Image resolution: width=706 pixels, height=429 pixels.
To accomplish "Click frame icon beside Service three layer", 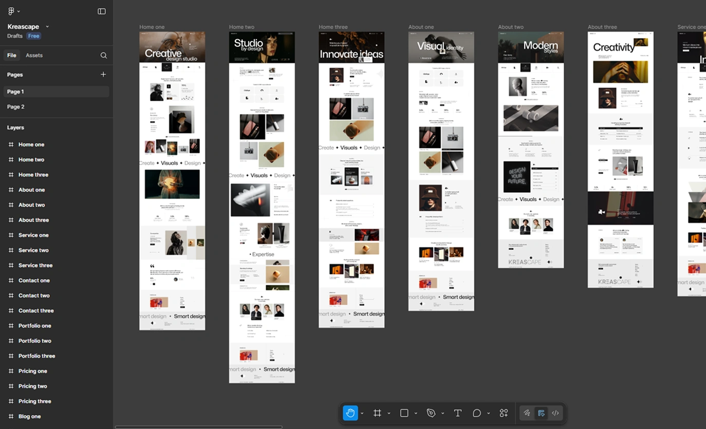I will (x=11, y=266).
